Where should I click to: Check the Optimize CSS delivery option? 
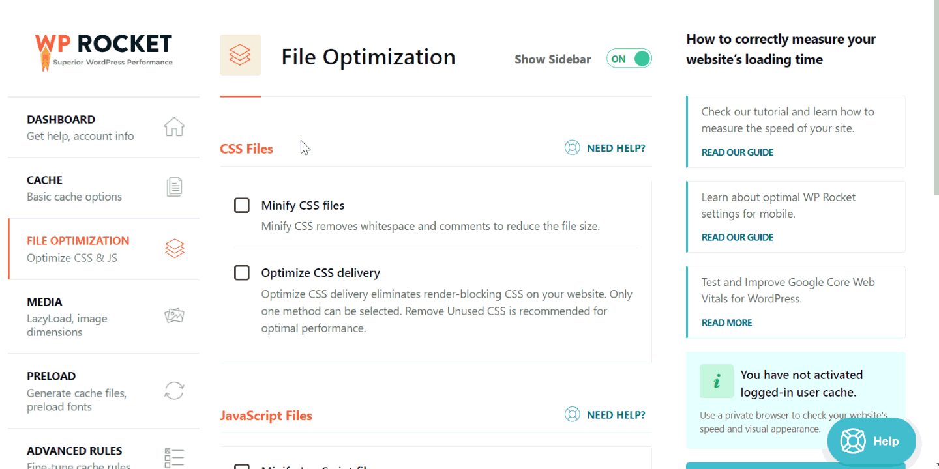[242, 273]
